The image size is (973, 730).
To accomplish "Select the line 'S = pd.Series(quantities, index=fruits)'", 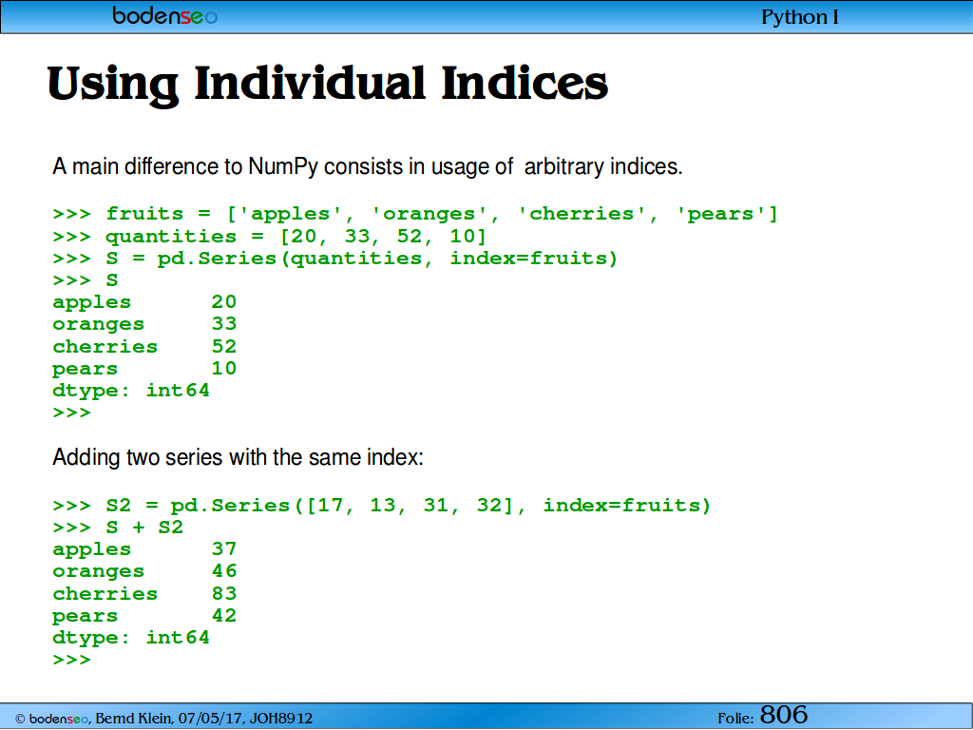I will 335,259.
